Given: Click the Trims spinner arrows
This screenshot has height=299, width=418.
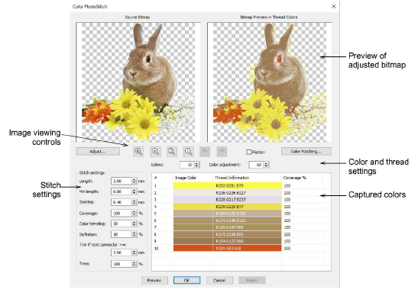Looking at the screenshot, I should click(134, 264).
